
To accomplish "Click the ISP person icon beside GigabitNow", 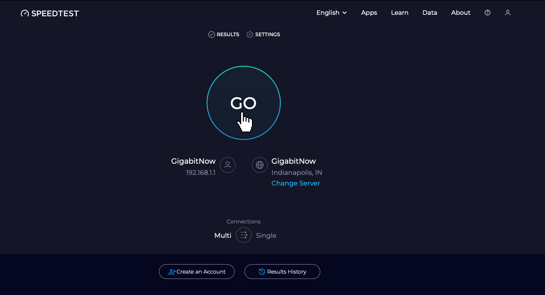I will click(228, 165).
